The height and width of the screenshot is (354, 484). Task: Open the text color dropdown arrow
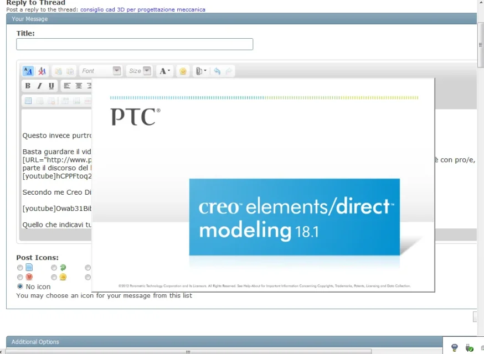(x=169, y=71)
